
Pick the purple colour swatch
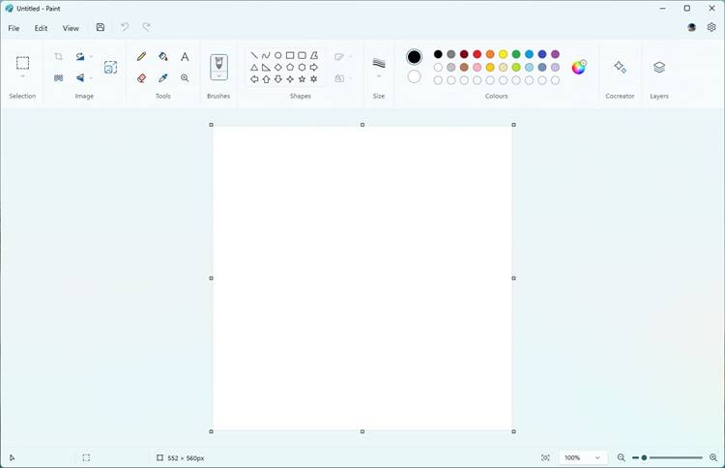555,54
